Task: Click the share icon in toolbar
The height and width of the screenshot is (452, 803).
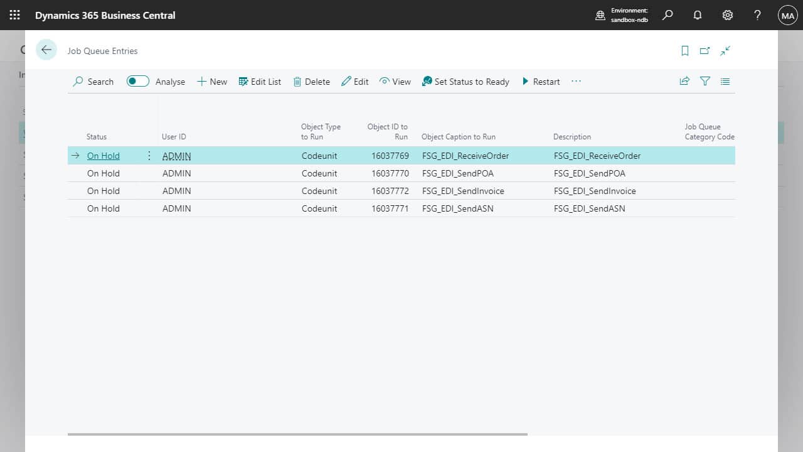Action: point(684,82)
